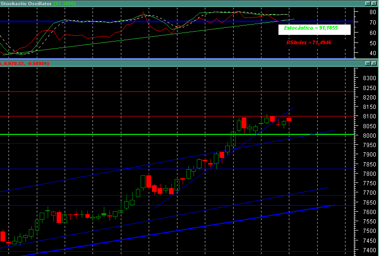Image resolution: width=379 pixels, height=256 pixels.
Task: Select the 'RSIndex = 71,4946' text annotation
Action: pos(309,43)
